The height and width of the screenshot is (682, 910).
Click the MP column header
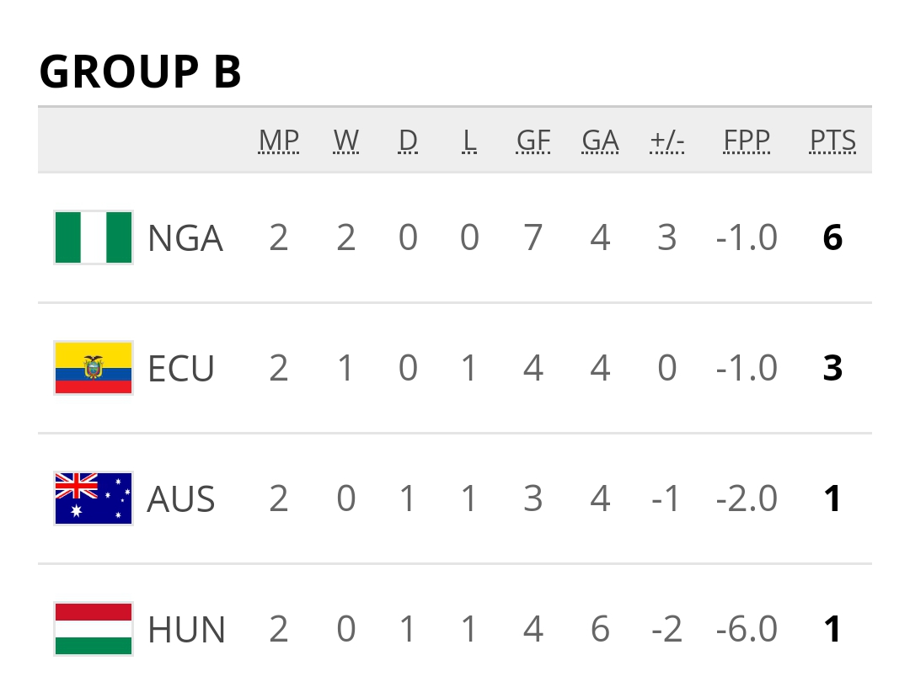pos(279,141)
